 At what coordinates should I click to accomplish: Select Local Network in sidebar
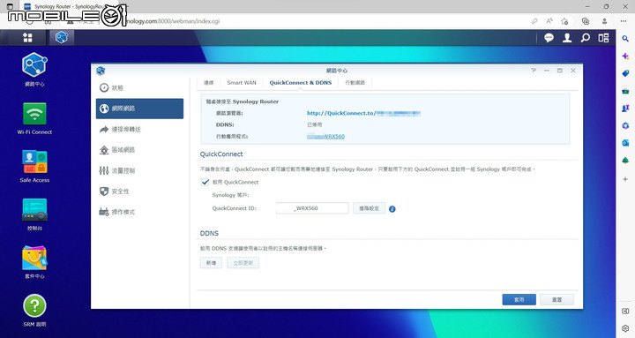tap(139, 150)
